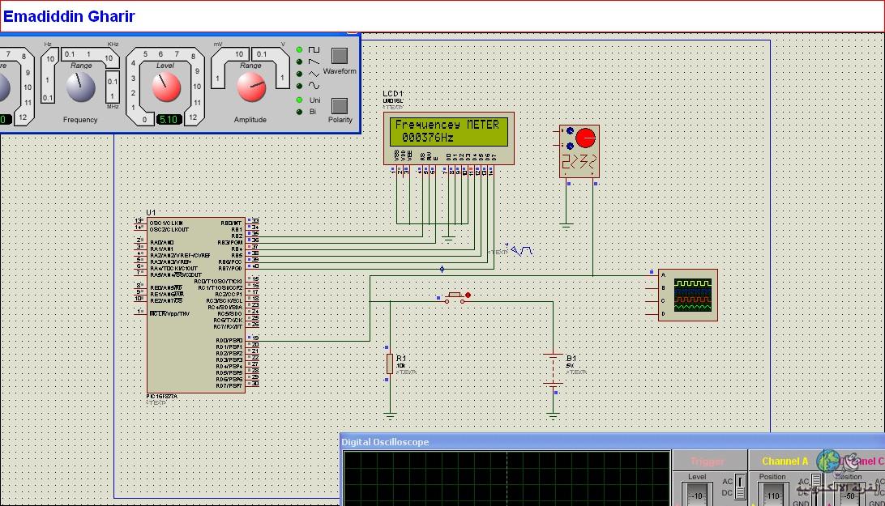Image resolution: width=885 pixels, height=506 pixels.
Task: Click the 000376Hz reading on LCD
Action: (x=428, y=138)
